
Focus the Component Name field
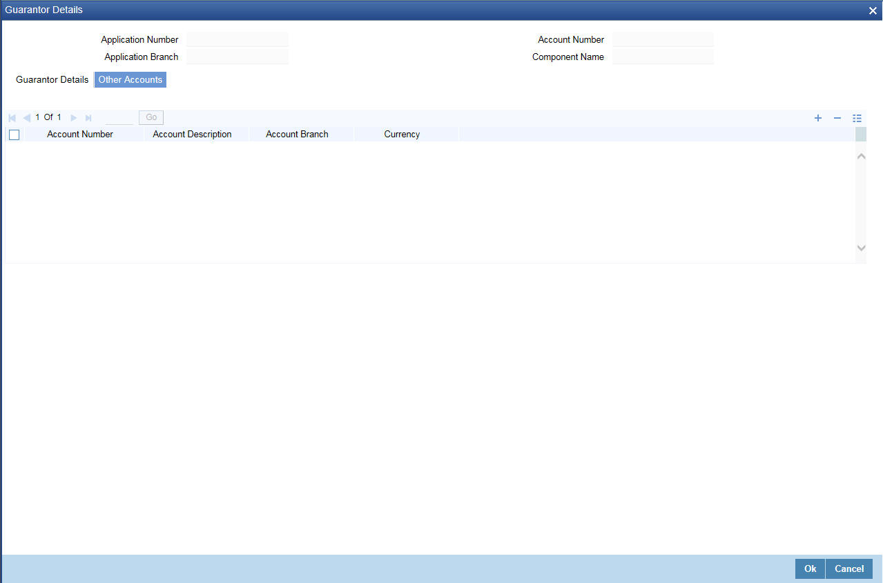pos(663,57)
